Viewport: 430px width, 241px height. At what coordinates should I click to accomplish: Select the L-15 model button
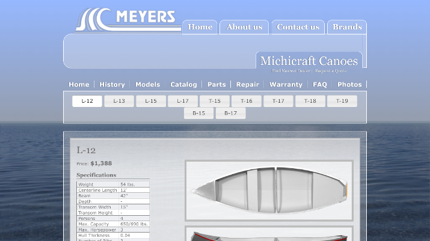coord(151,101)
